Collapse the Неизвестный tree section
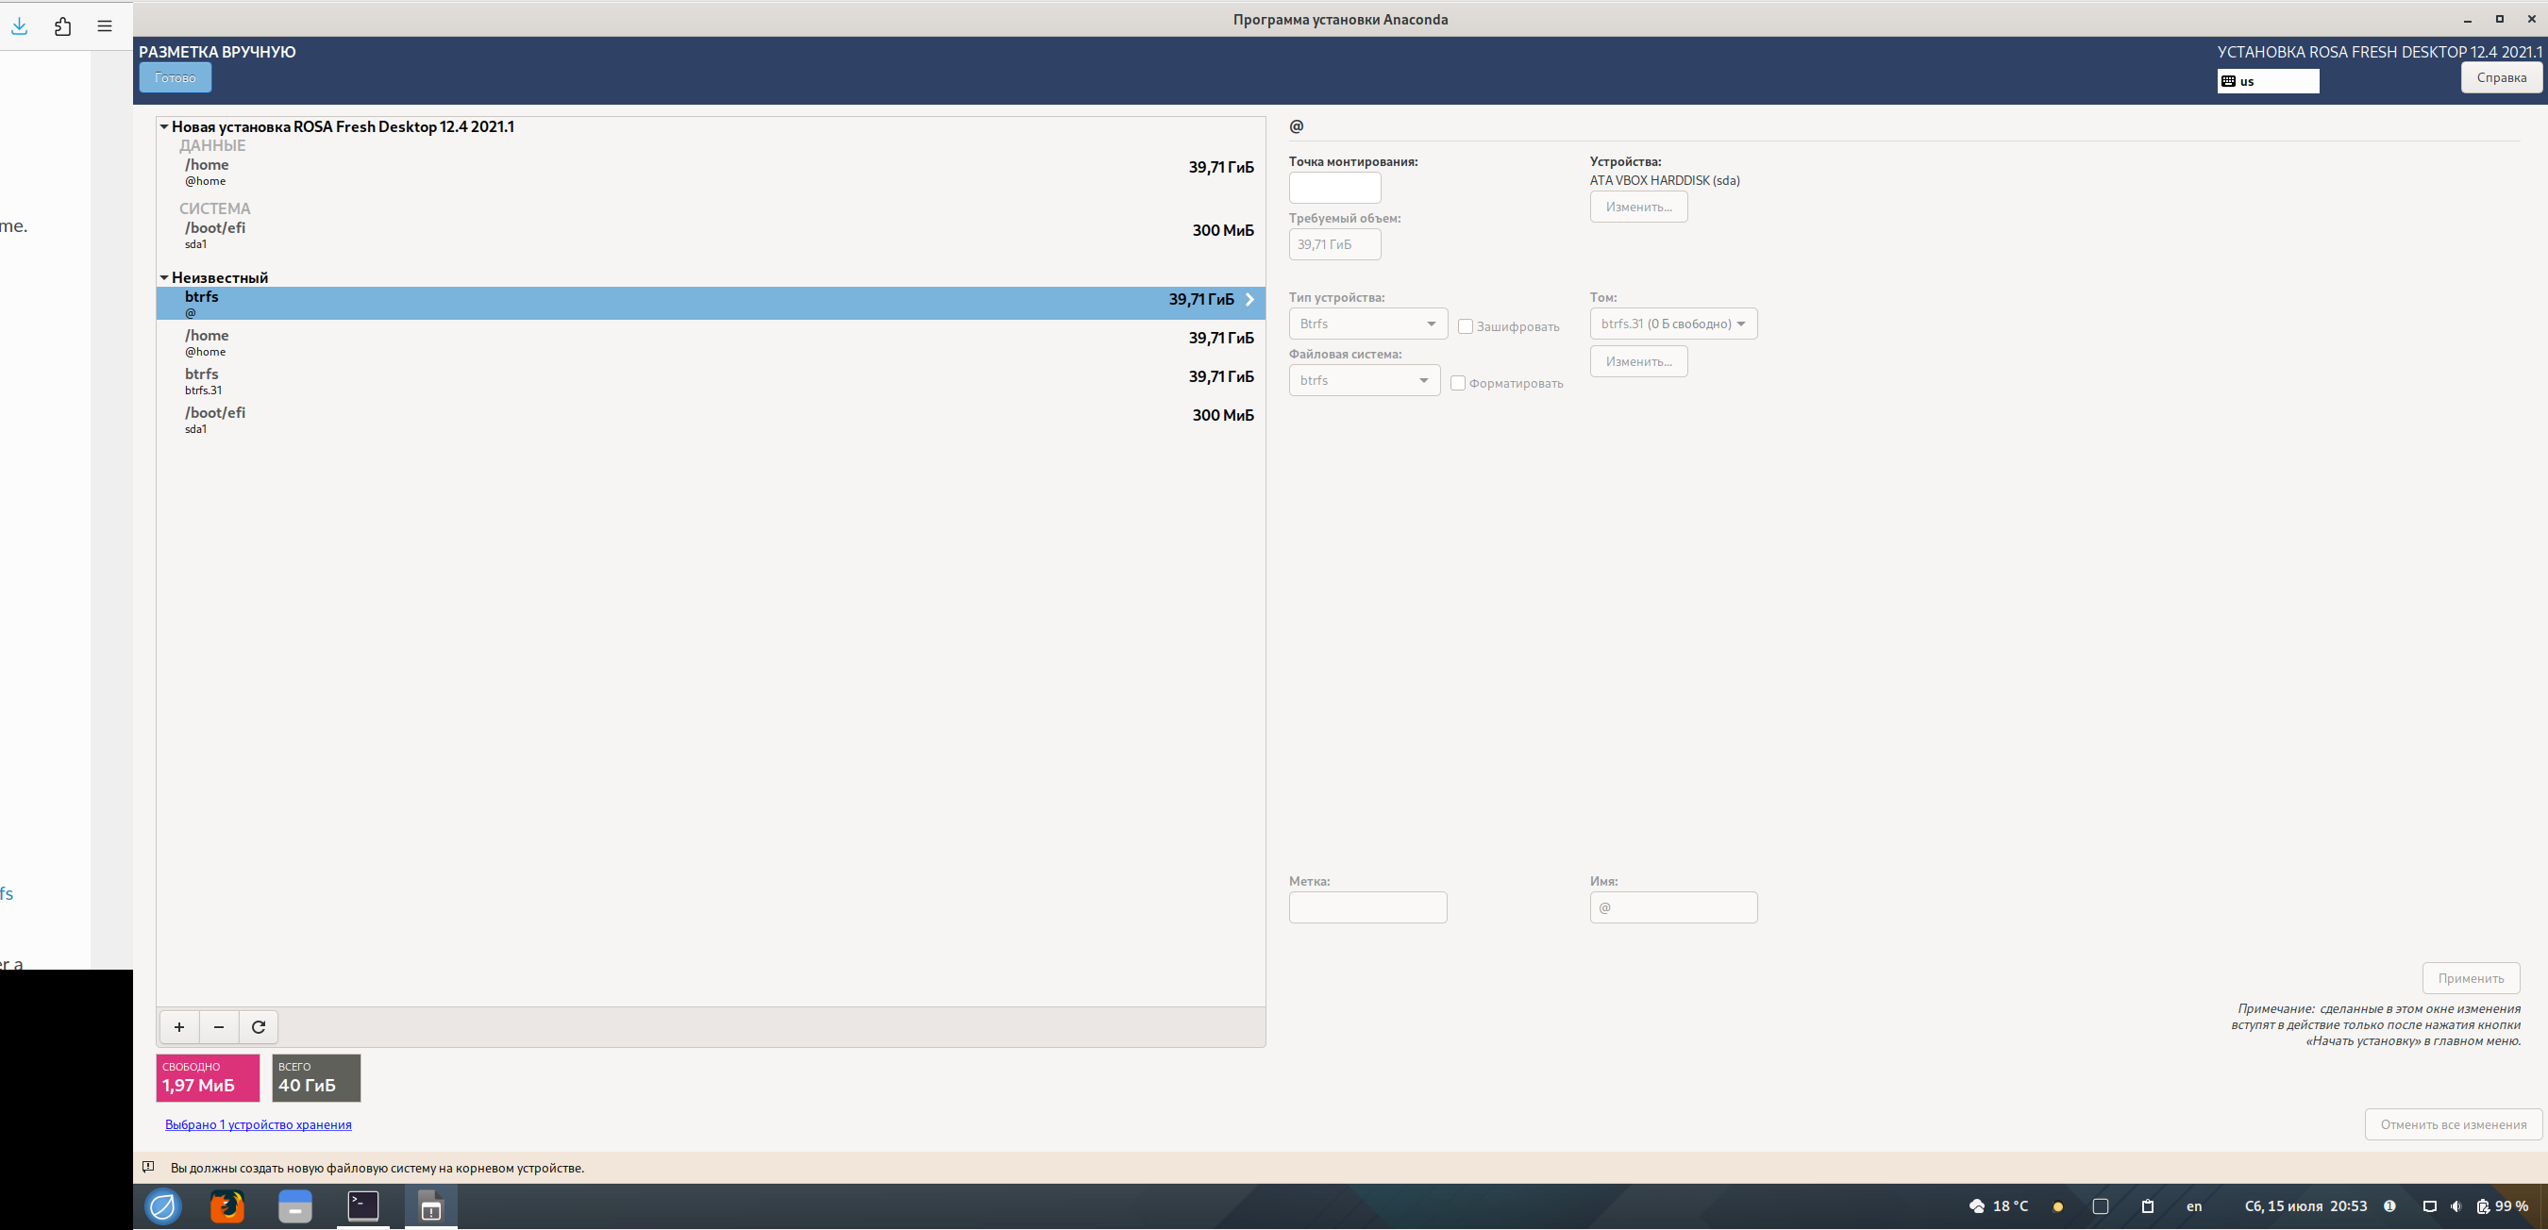The image size is (2548, 1230). [x=164, y=278]
